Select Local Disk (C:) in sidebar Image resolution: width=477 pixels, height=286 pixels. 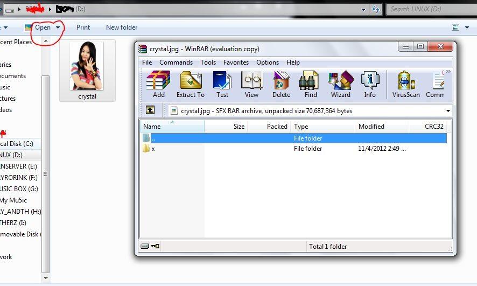pos(17,144)
